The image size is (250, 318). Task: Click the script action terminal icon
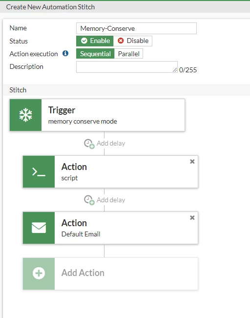tap(39, 172)
